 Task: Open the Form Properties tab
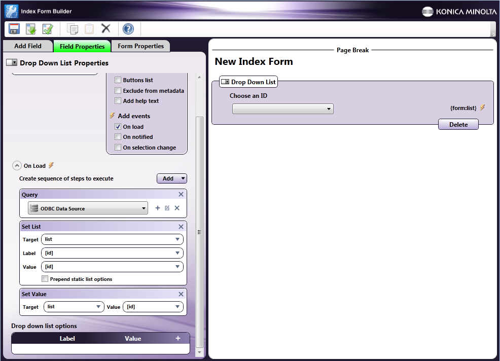(140, 46)
